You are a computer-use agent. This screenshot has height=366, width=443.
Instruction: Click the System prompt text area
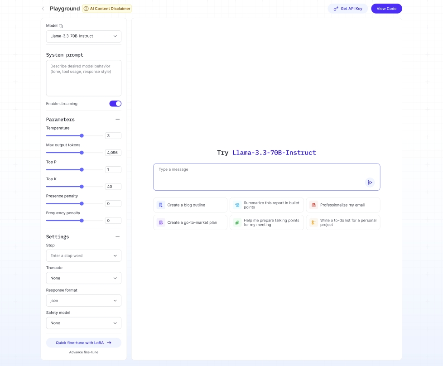click(84, 78)
